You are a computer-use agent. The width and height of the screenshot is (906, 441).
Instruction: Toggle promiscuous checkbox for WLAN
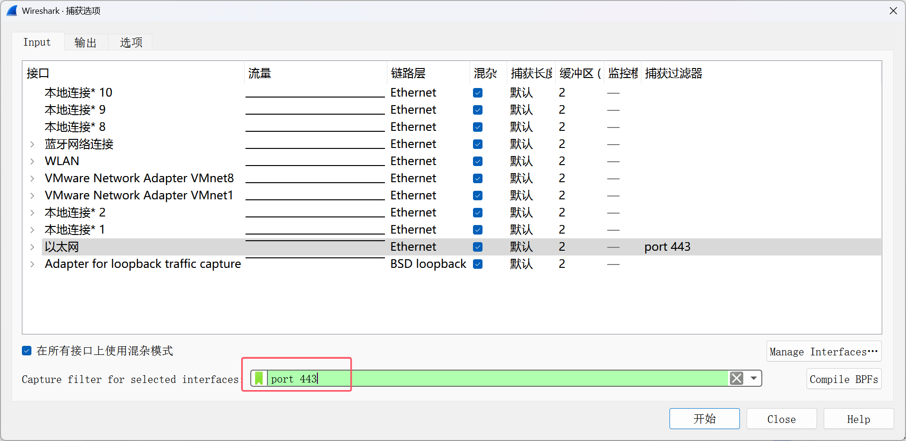pyautogui.click(x=478, y=161)
